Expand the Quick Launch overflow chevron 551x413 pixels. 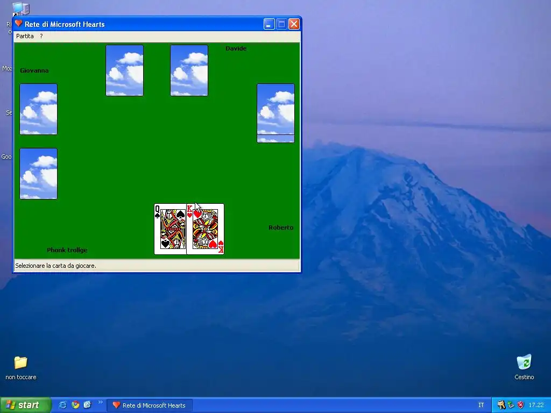[x=101, y=402]
